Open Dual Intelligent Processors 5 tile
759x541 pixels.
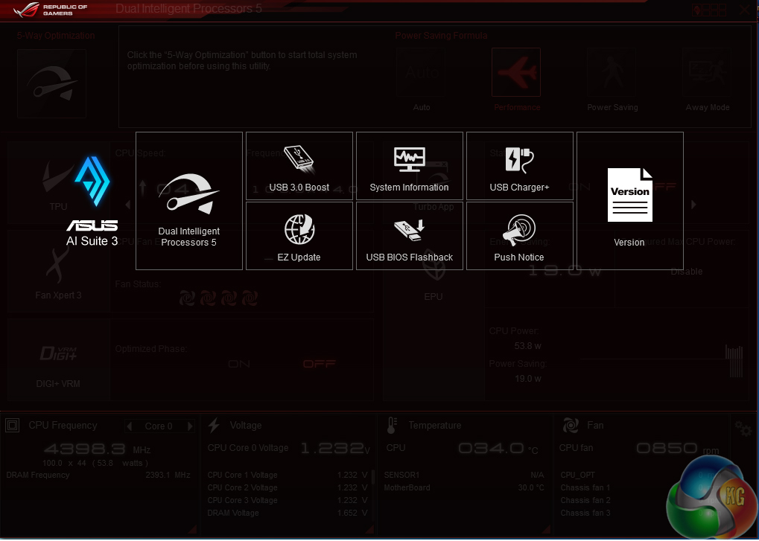[x=188, y=201]
